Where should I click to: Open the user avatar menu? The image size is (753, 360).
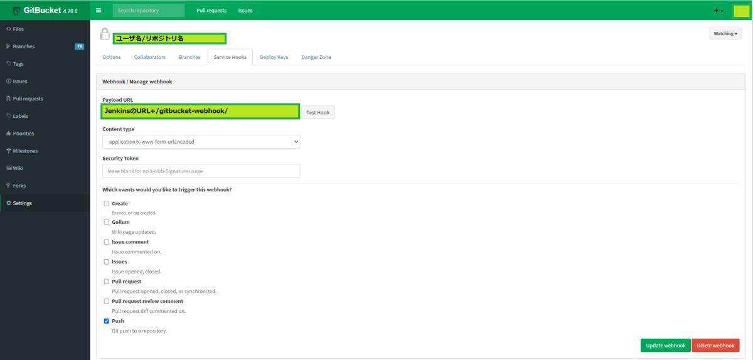click(741, 11)
